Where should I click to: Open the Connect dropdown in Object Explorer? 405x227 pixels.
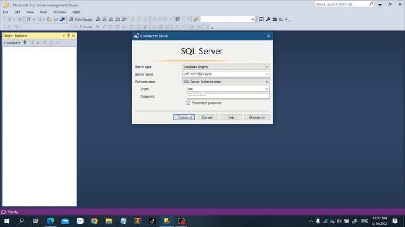coord(12,43)
